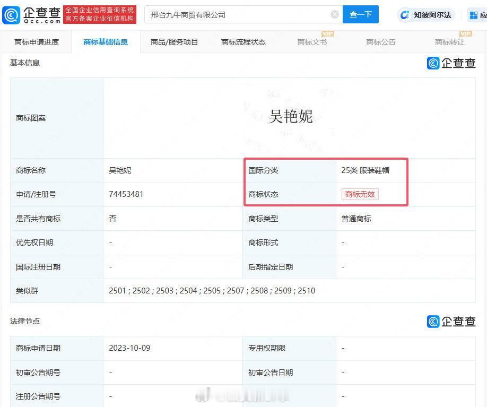
Task: Click the application date 2023-10-09
Action: click(x=129, y=348)
